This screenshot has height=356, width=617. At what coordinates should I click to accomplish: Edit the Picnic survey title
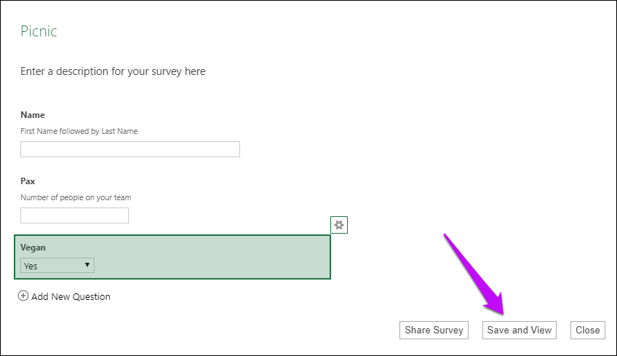39,31
